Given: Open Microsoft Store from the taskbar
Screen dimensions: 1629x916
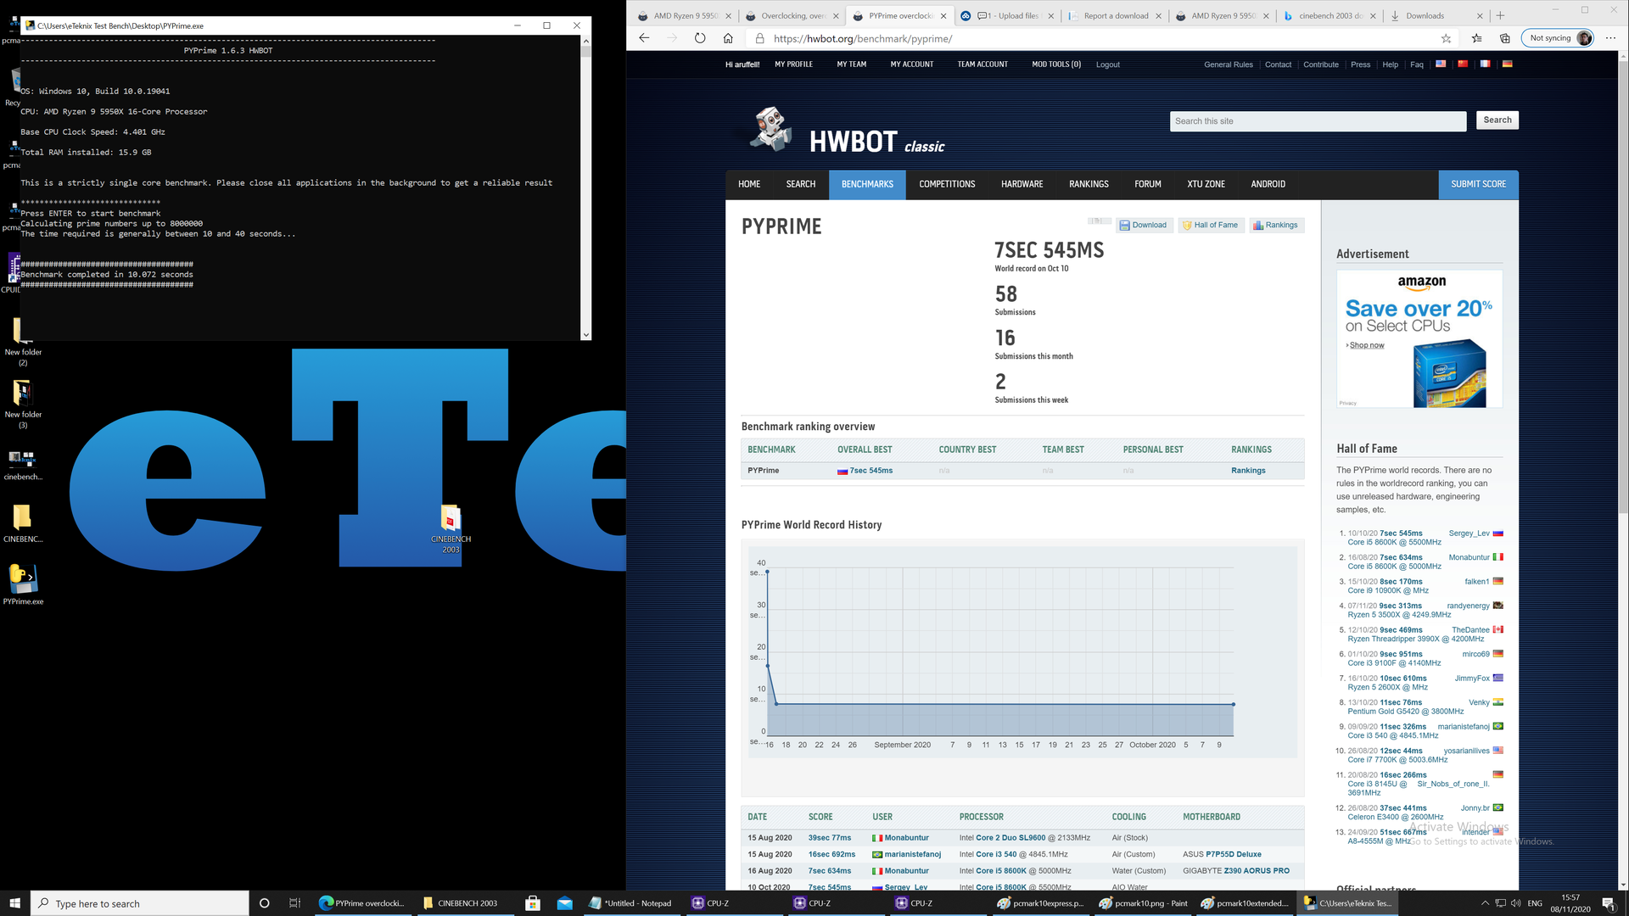Looking at the screenshot, I should point(533,903).
